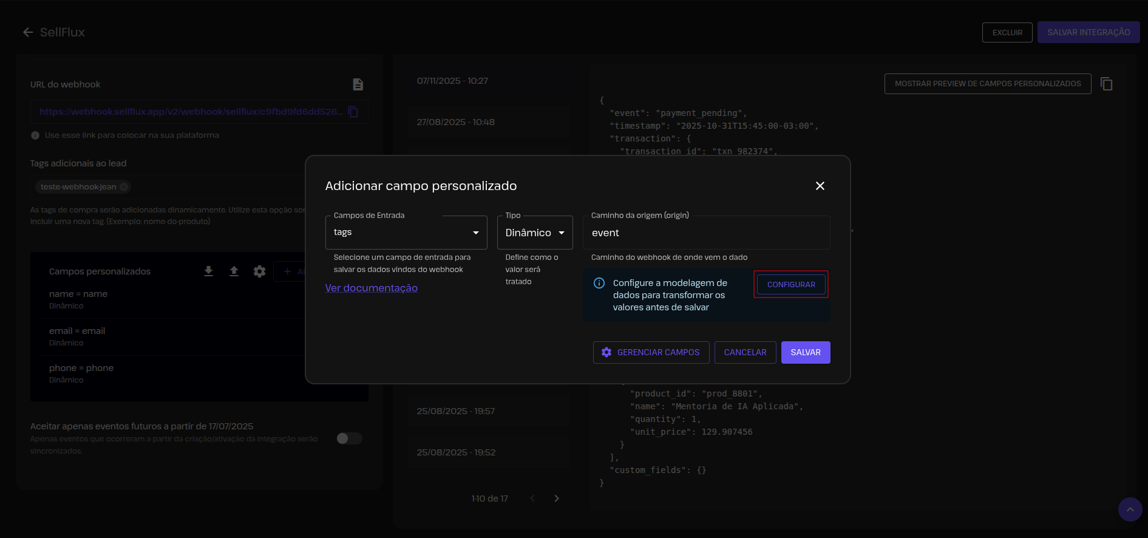
Task: Expand the Tipo dropdown showing Dinâmico
Action: pyautogui.click(x=534, y=233)
